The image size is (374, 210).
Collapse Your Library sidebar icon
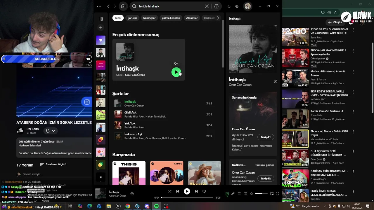point(101,19)
